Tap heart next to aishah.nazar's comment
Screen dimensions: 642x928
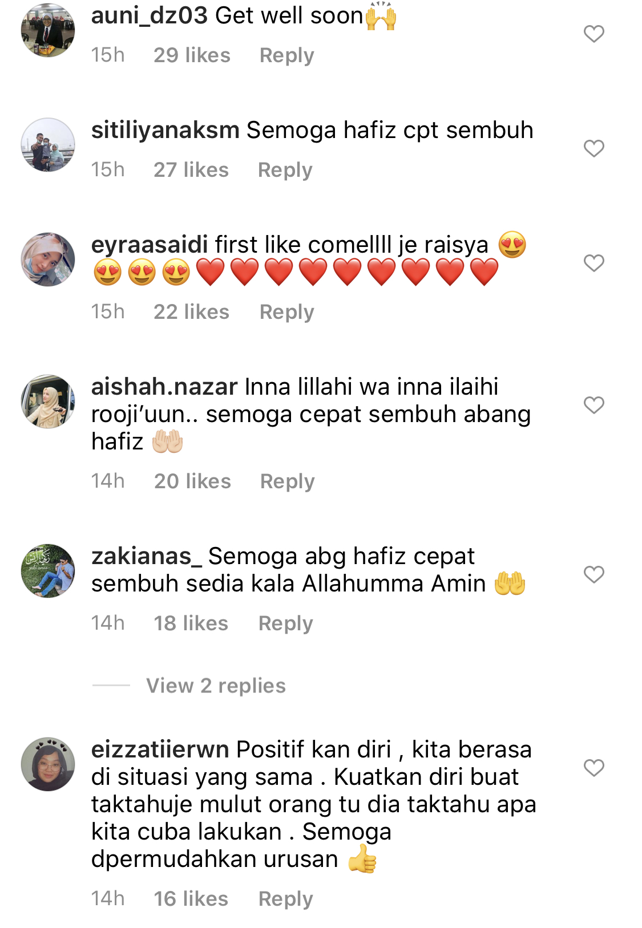593,405
